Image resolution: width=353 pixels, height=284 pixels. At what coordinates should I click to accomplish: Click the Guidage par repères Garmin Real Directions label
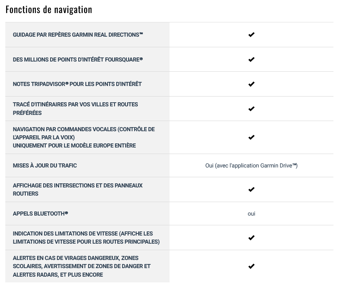[78, 35]
